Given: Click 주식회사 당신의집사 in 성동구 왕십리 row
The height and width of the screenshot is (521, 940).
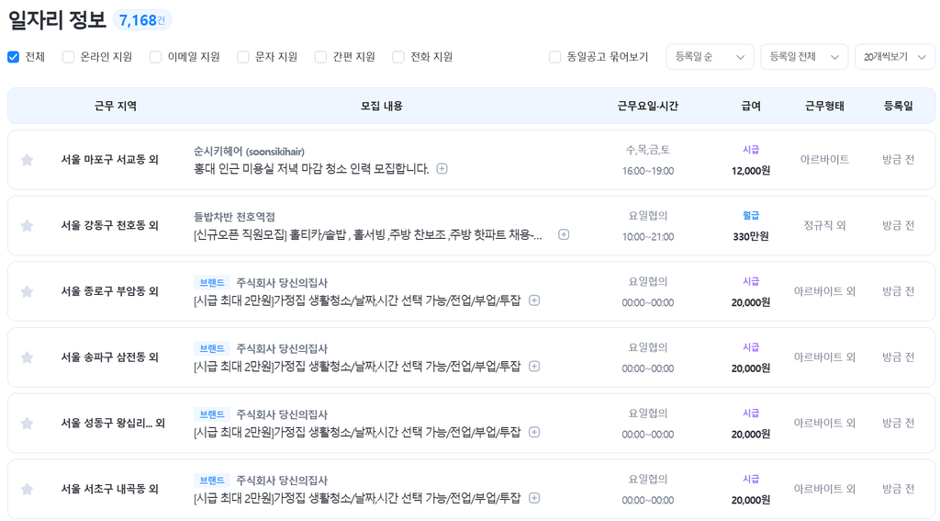Looking at the screenshot, I should (282, 414).
